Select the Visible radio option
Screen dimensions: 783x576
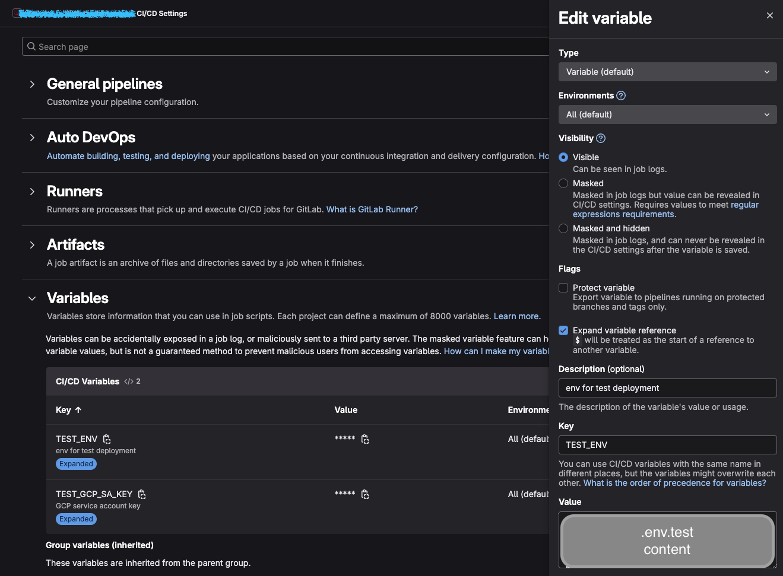coord(563,157)
